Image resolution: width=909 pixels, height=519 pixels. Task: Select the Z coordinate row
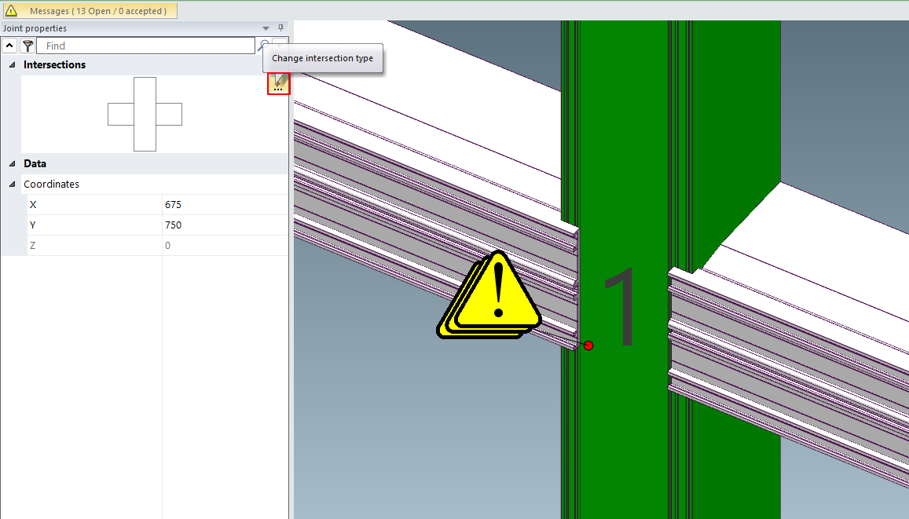click(94, 246)
